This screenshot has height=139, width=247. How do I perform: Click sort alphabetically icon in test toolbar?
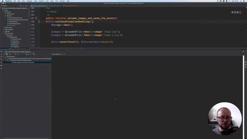point(10,54)
